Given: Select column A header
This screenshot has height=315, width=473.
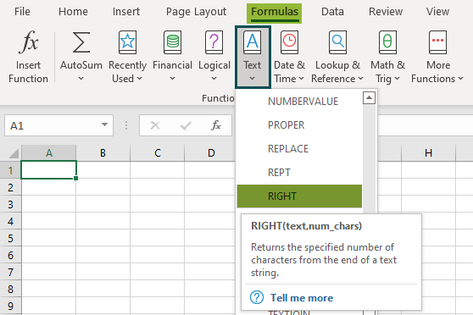Looking at the screenshot, I should click(48, 152).
